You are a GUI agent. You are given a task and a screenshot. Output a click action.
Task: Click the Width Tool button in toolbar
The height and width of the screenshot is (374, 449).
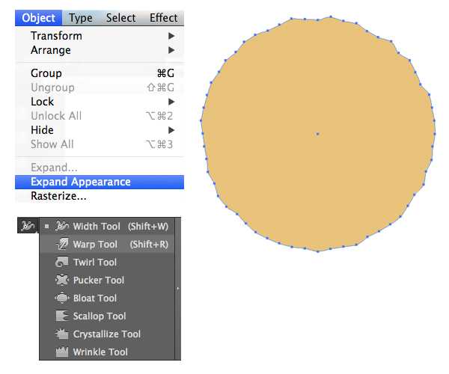tap(27, 226)
